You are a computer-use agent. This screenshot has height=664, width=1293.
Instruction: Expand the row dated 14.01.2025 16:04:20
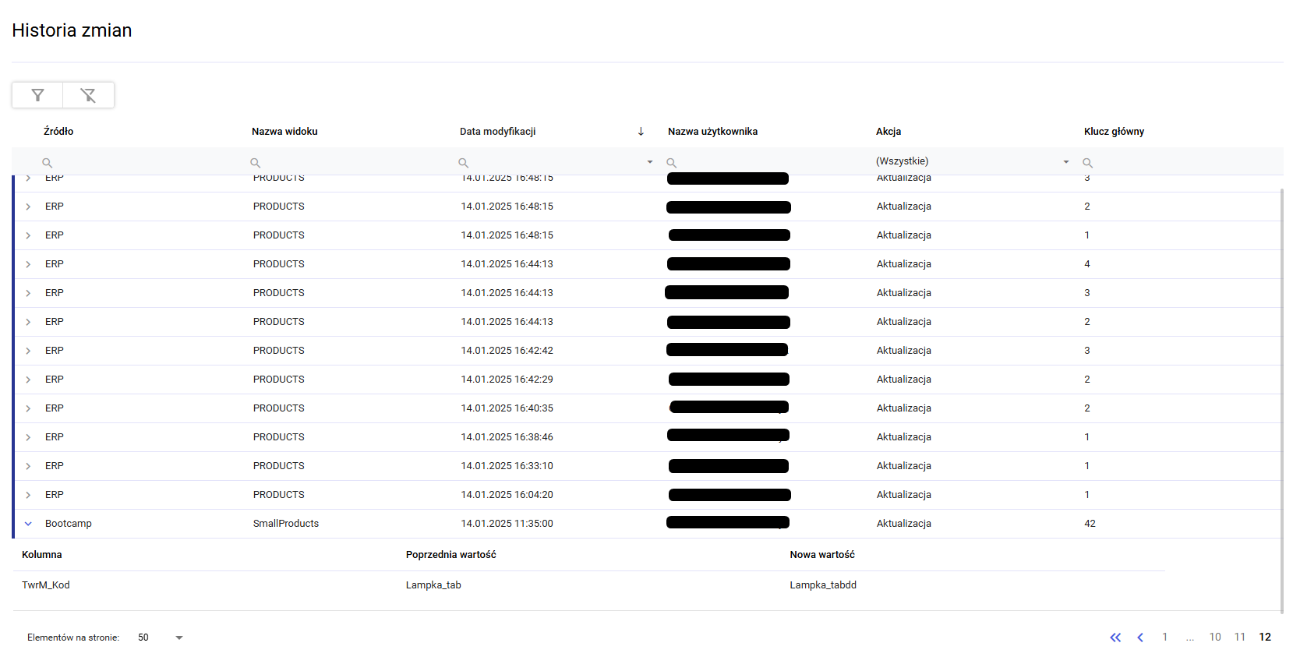click(x=28, y=495)
